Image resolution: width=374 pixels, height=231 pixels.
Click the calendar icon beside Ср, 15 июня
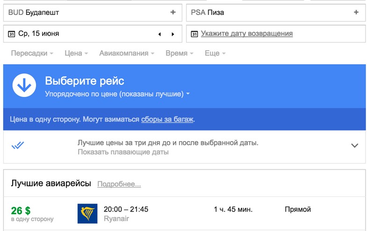pyautogui.click(x=11, y=34)
